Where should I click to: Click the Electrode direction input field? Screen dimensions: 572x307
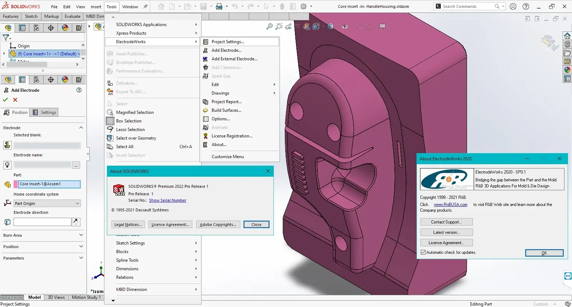pyautogui.click(x=42, y=222)
